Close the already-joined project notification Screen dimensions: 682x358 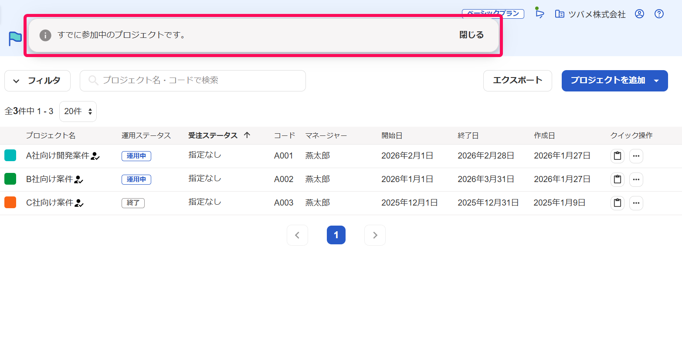click(472, 35)
